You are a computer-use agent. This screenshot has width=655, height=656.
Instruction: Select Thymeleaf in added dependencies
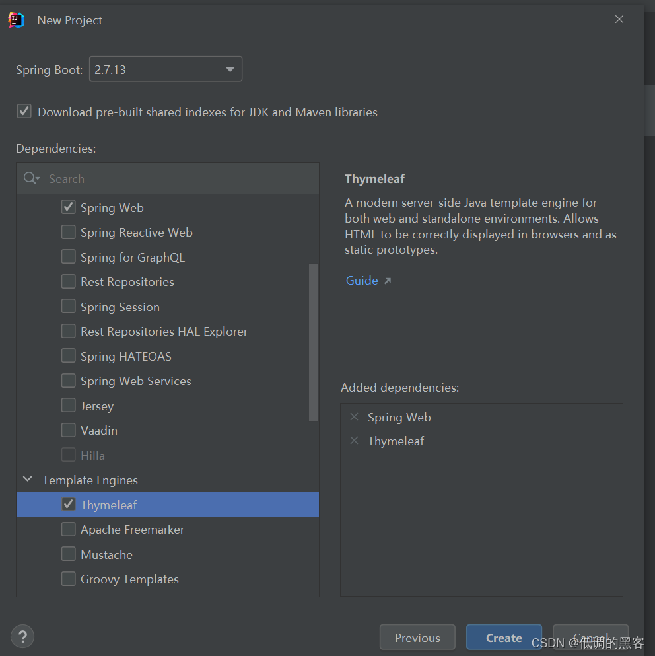click(396, 441)
